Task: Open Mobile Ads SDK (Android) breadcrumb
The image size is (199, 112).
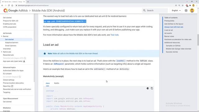Action: [49, 11]
